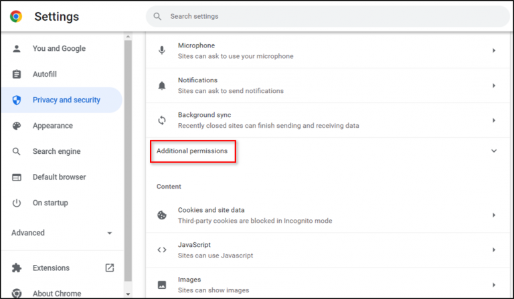Viewport: 514px width, 299px height.
Task: Click the Microphone icon
Action: tap(161, 51)
